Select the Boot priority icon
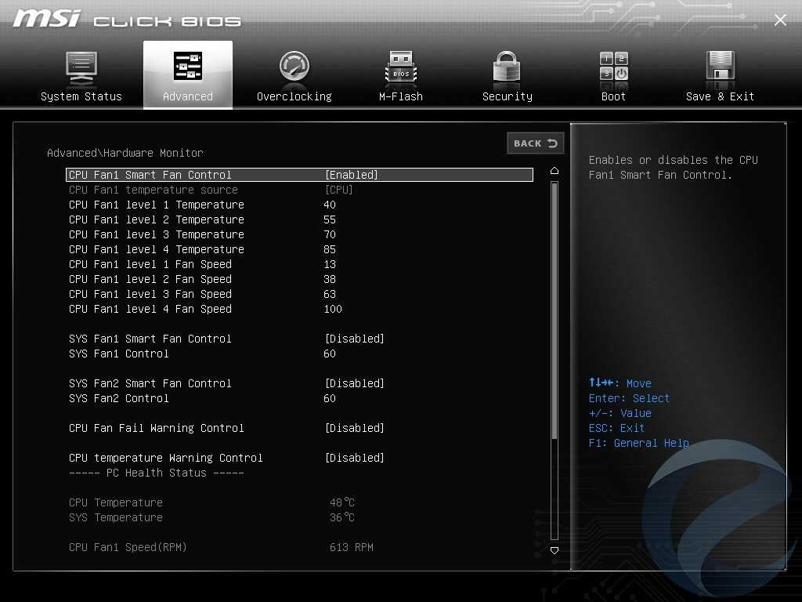This screenshot has width=802, height=602. [x=613, y=67]
